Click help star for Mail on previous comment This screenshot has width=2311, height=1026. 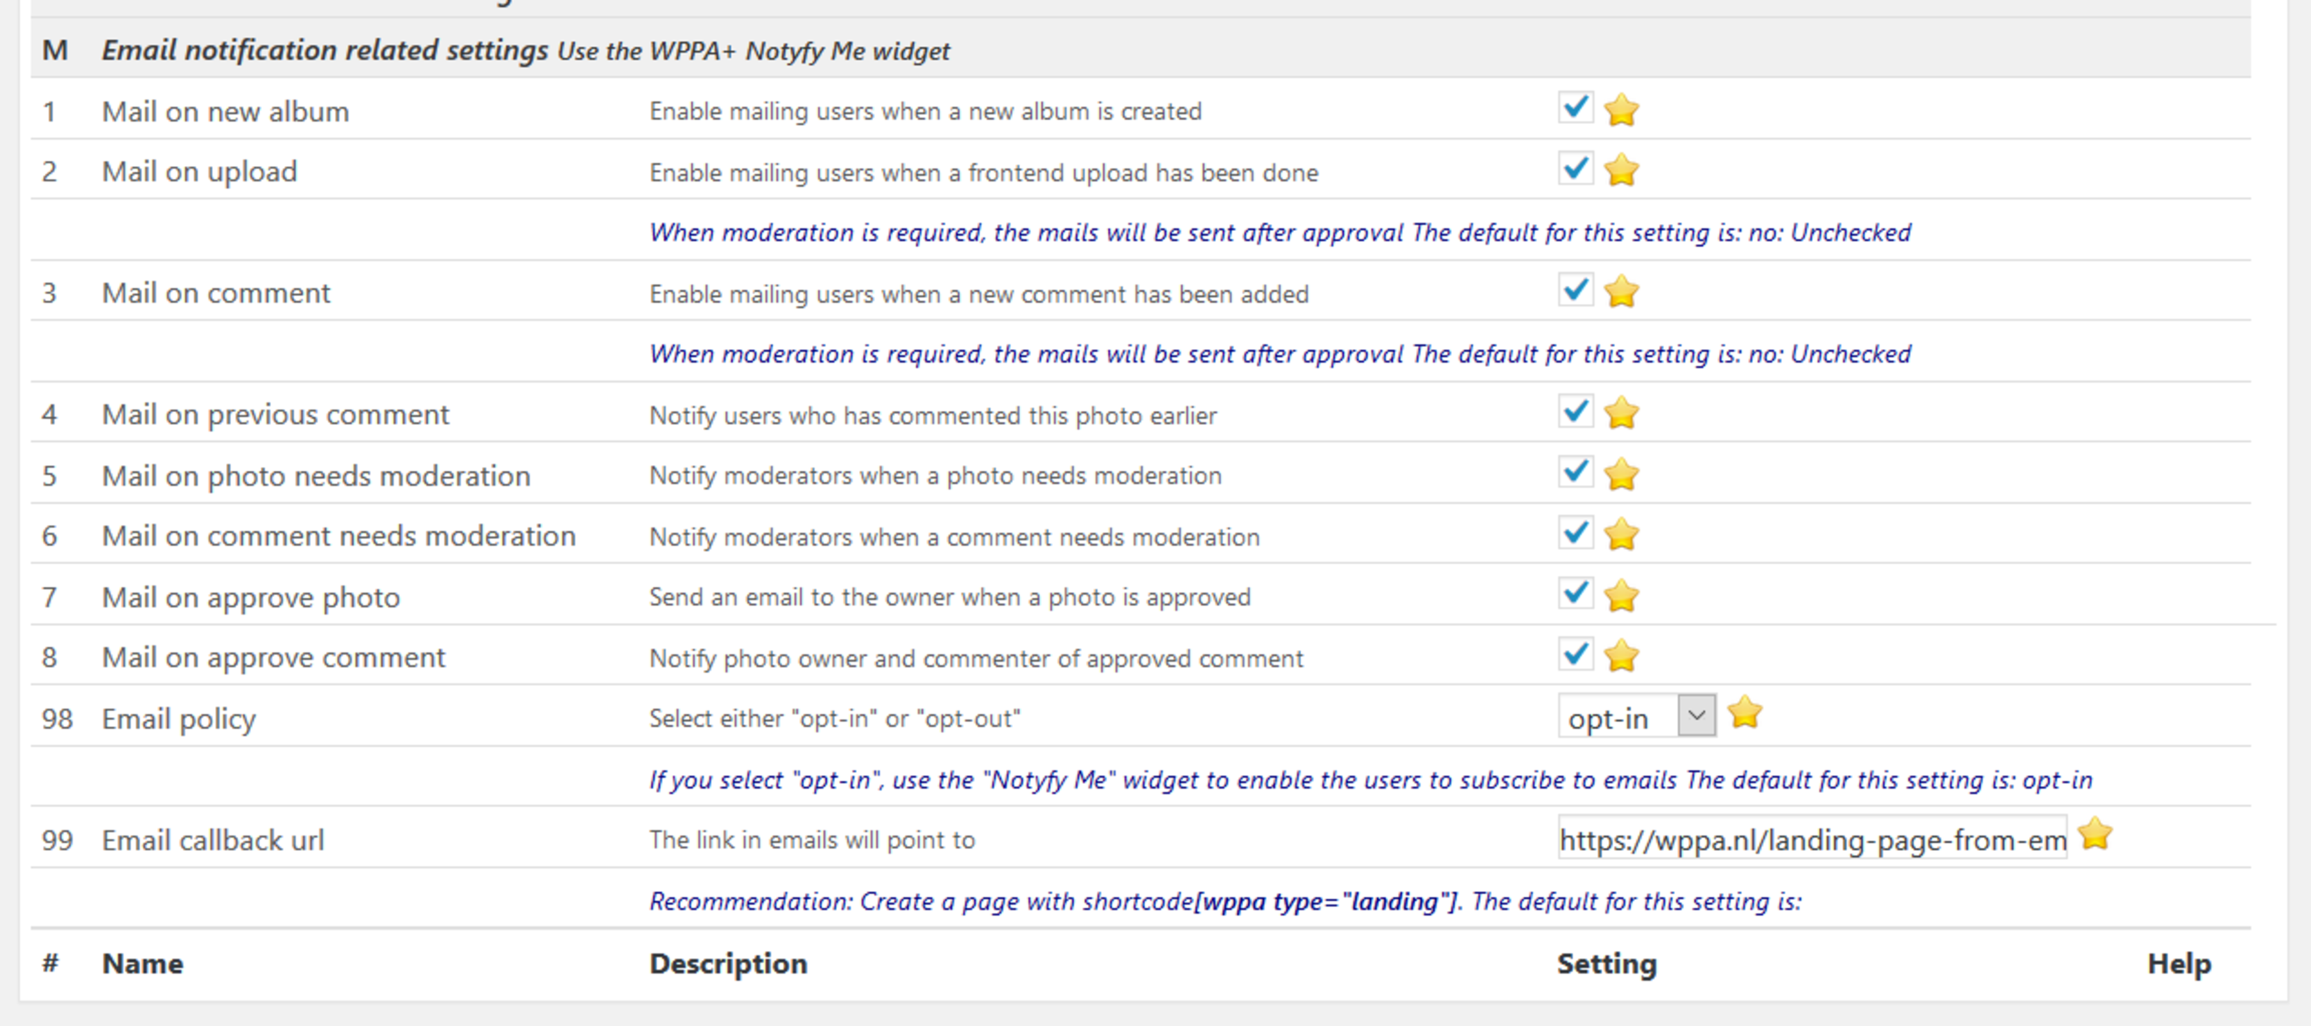point(1622,413)
